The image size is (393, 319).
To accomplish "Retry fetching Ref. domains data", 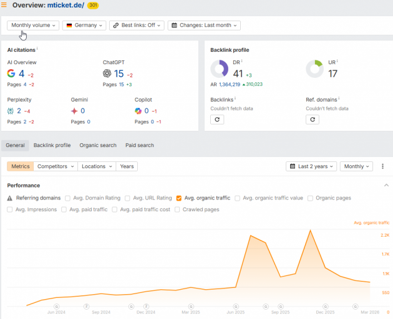I will coord(313,120).
